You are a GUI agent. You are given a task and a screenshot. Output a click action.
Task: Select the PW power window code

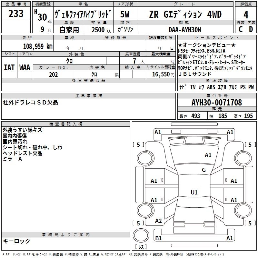[251, 87]
